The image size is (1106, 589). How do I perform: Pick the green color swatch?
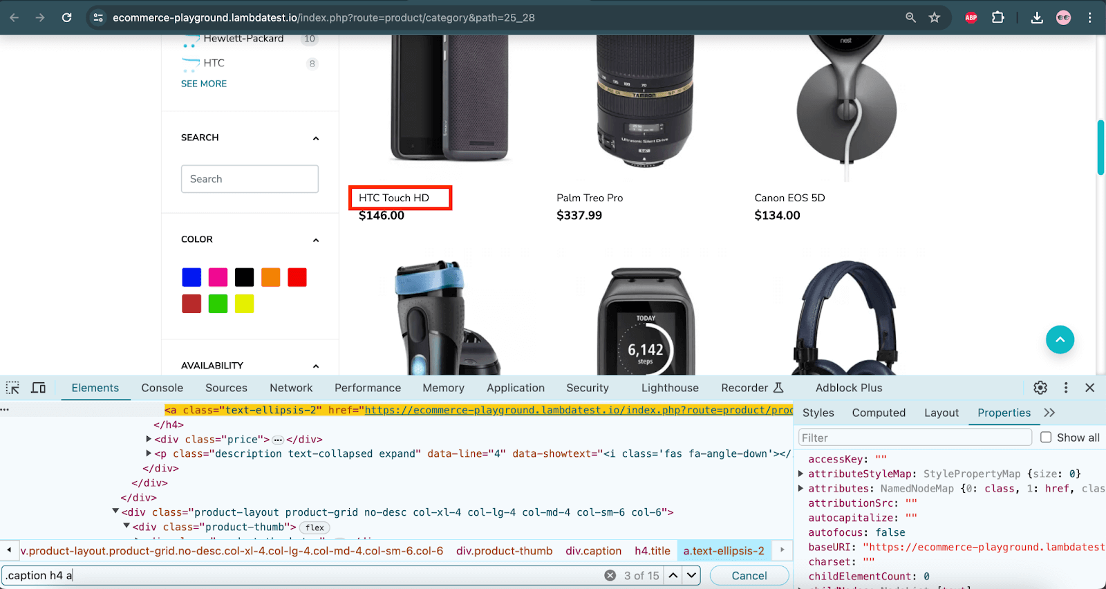[218, 303]
